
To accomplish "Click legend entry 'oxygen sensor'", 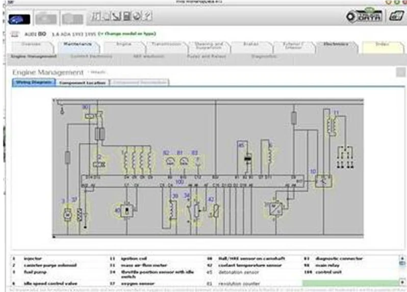I will tap(138, 283).
